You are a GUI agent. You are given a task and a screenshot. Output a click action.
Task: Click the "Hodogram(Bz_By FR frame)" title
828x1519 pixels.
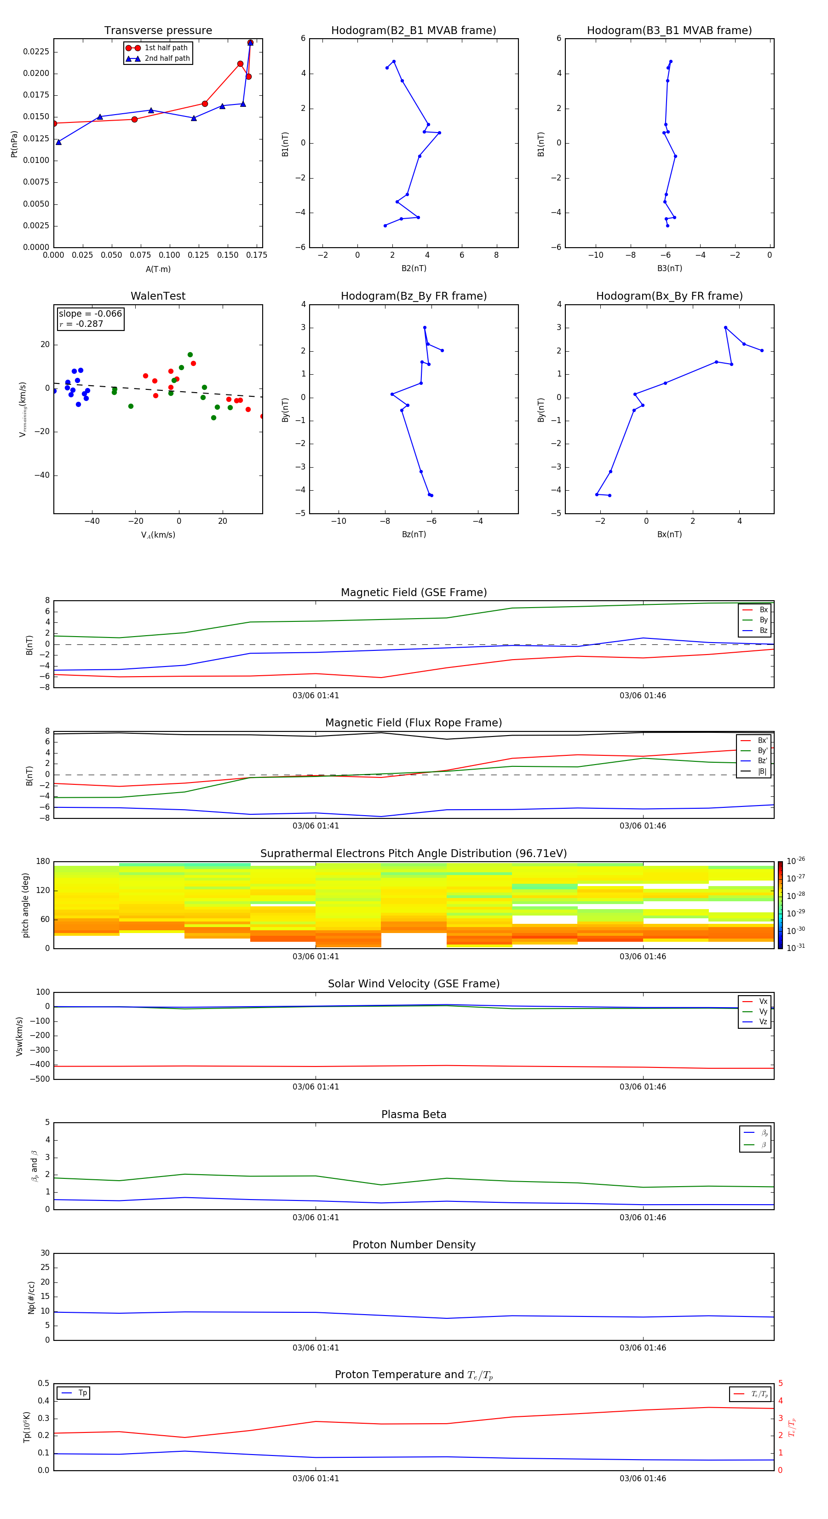[414, 296]
